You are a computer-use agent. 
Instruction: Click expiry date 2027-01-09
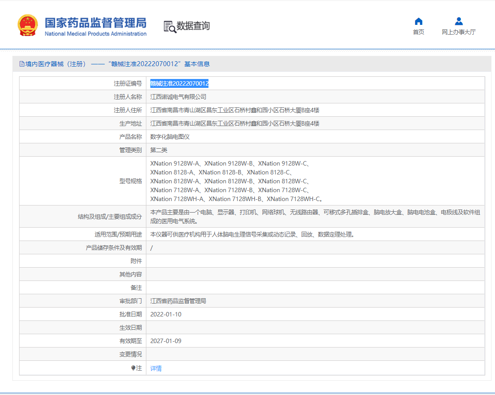coord(166,341)
